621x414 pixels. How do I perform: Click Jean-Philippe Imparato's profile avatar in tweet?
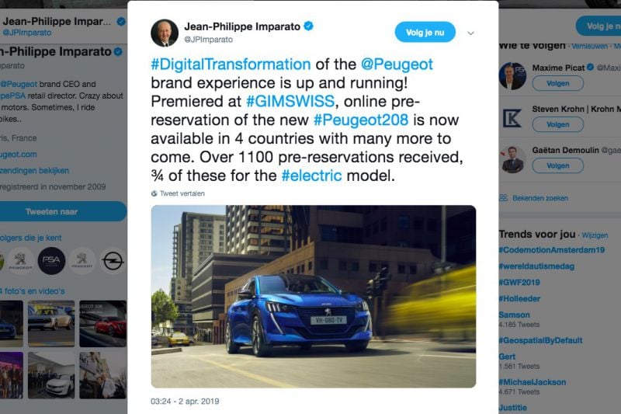click(x=165, y=33)
